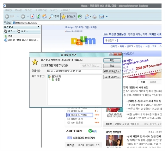Toggle the 즐겨찾기 favorites toolbar button

pyautogui.click(x=69, y=16)
